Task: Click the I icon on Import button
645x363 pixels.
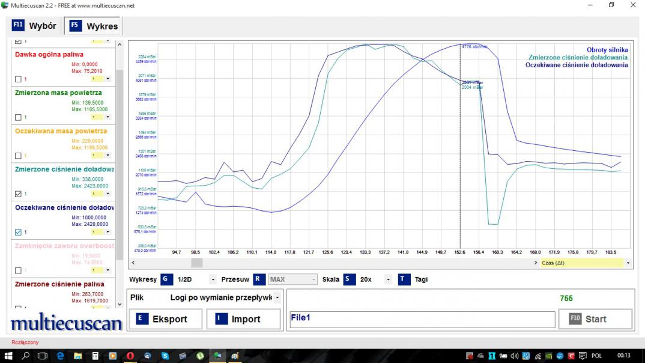Action: point(222,319)
